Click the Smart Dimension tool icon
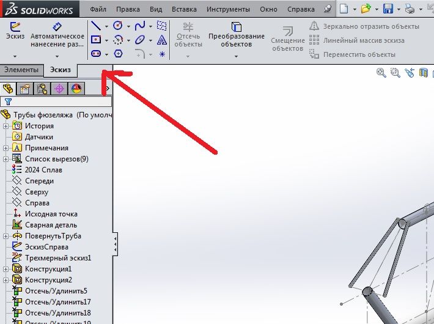434x324 pixels. [x=57, y=27]
